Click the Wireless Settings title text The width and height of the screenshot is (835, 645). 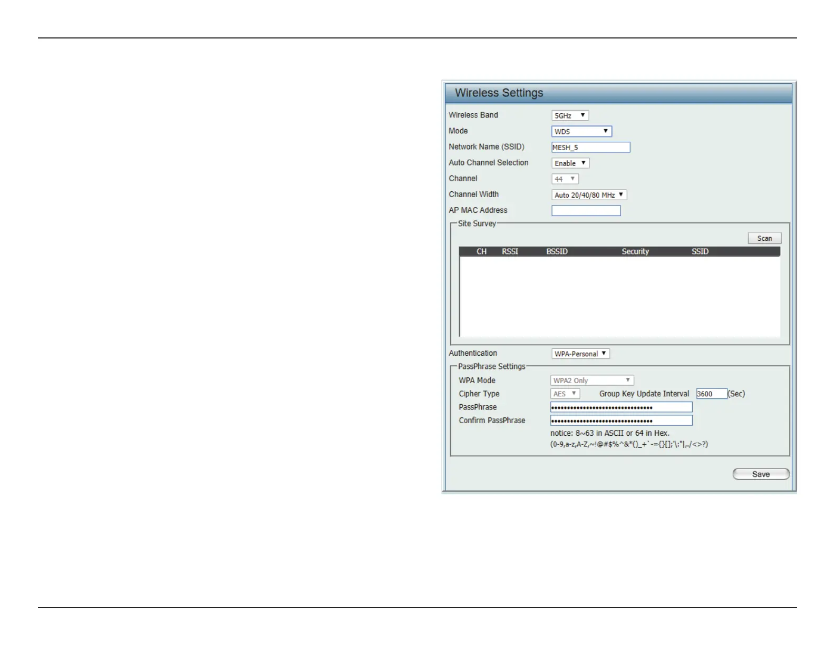499,93
